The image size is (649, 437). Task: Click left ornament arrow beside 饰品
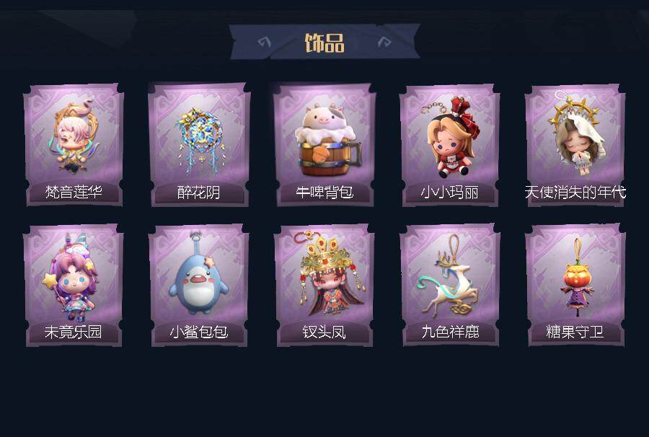coord(264,42)
